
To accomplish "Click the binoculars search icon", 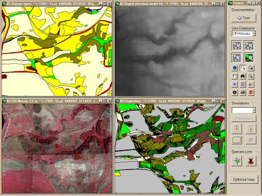I will pyautogui.click(x=243, y=76).
